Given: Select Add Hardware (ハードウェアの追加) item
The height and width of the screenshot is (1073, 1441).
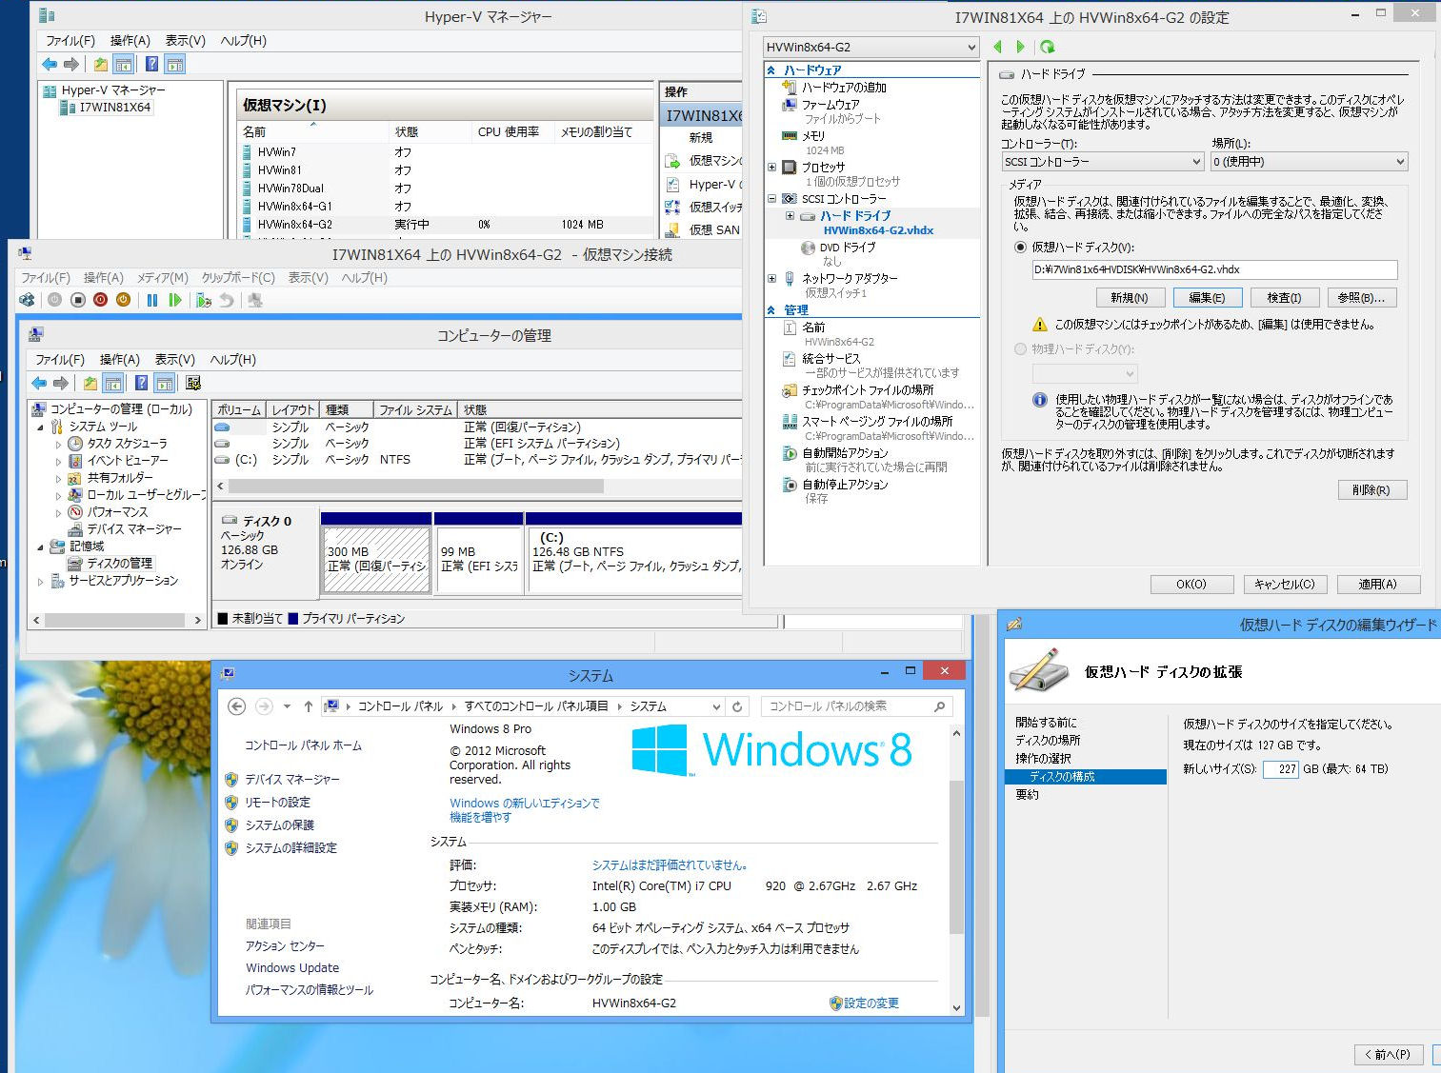Looking at the screenshot, I should point(844,88).
